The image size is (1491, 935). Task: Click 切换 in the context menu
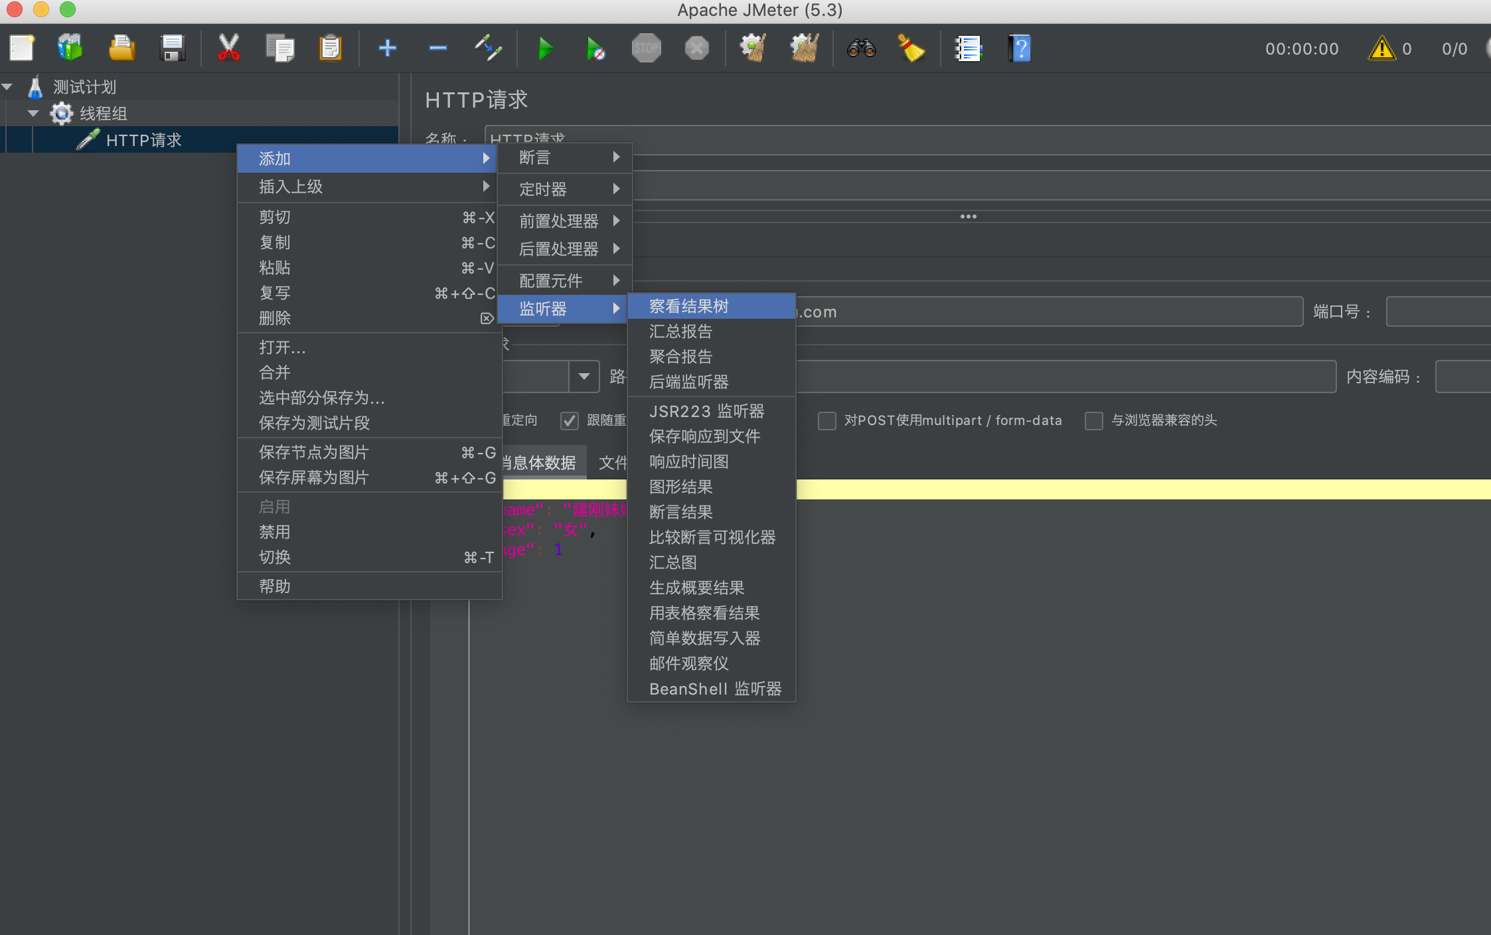(x=370, y=557)
